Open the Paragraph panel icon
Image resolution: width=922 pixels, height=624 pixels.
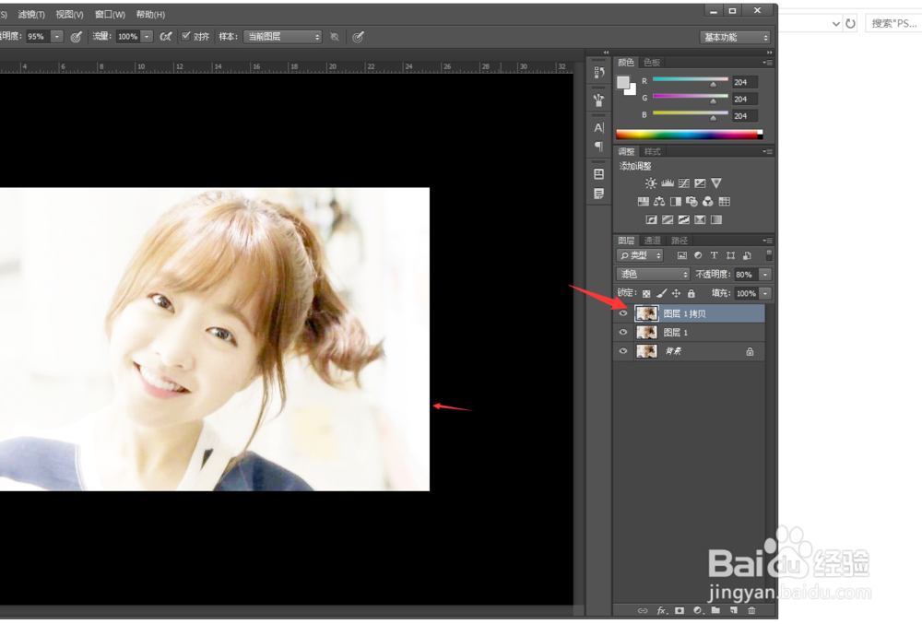pos(599,147)
